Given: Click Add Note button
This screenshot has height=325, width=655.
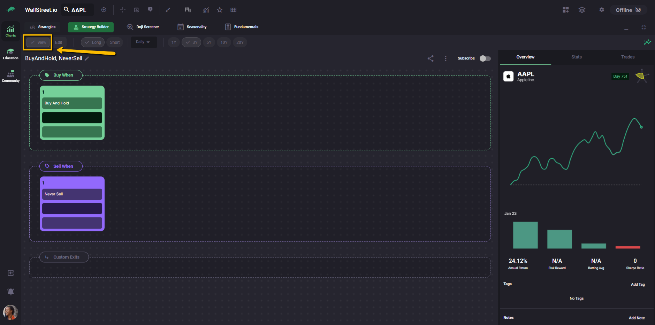Looking at the screenshot, I should click(637, 318).
